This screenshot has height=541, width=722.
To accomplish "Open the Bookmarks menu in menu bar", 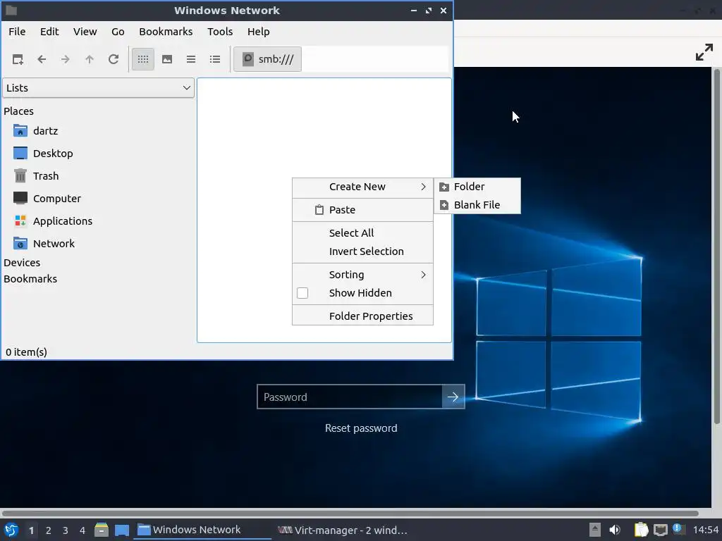I will (x=166, y=32).
